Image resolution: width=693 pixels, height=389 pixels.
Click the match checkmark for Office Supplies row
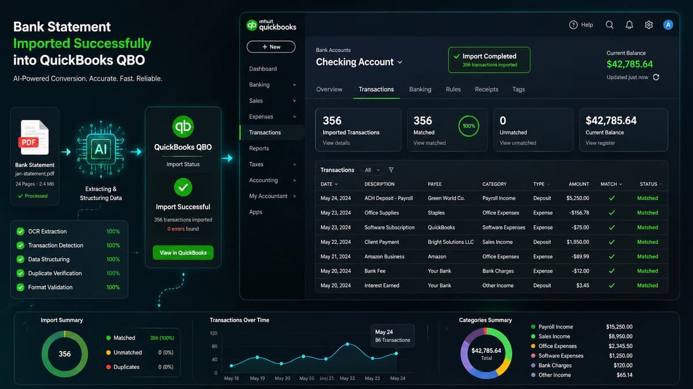coord(612,213)
